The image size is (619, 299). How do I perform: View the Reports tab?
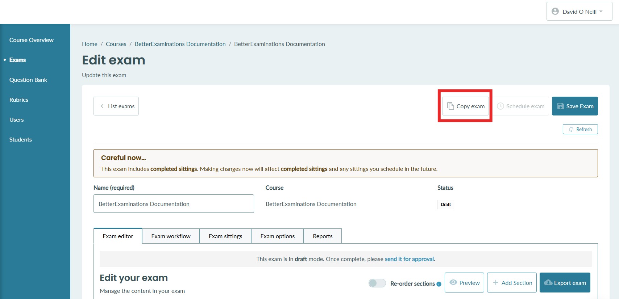point(323,236)
